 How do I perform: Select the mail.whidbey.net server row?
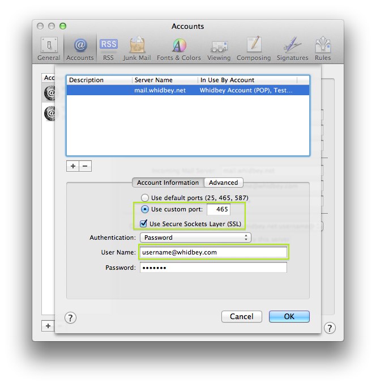pyautogui.click(x=188, y=90)
